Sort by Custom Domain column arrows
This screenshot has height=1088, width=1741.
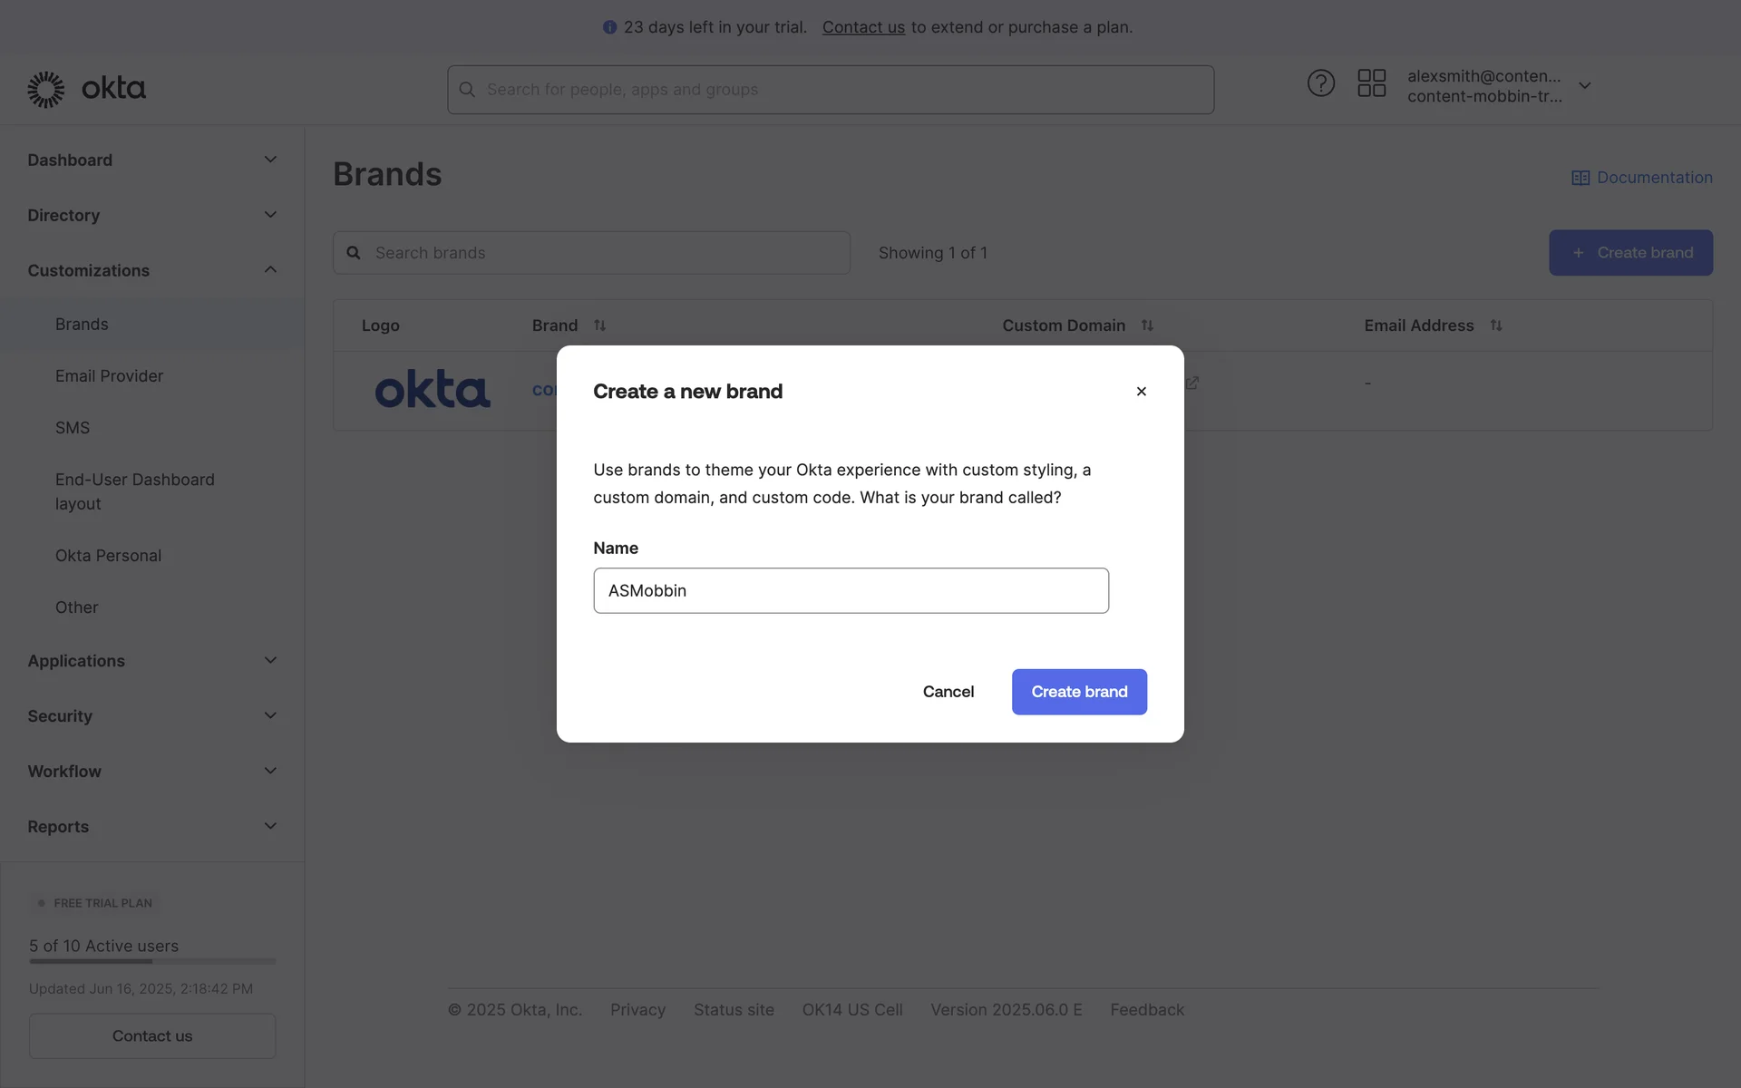[1147, 325]
